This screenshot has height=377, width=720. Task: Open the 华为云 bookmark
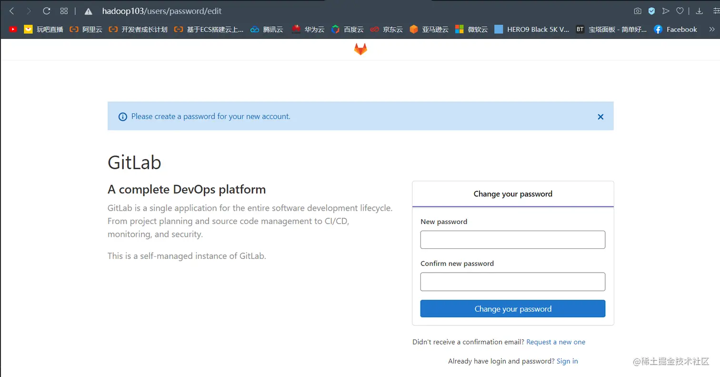pyautogui.click(x=308, y=30)
